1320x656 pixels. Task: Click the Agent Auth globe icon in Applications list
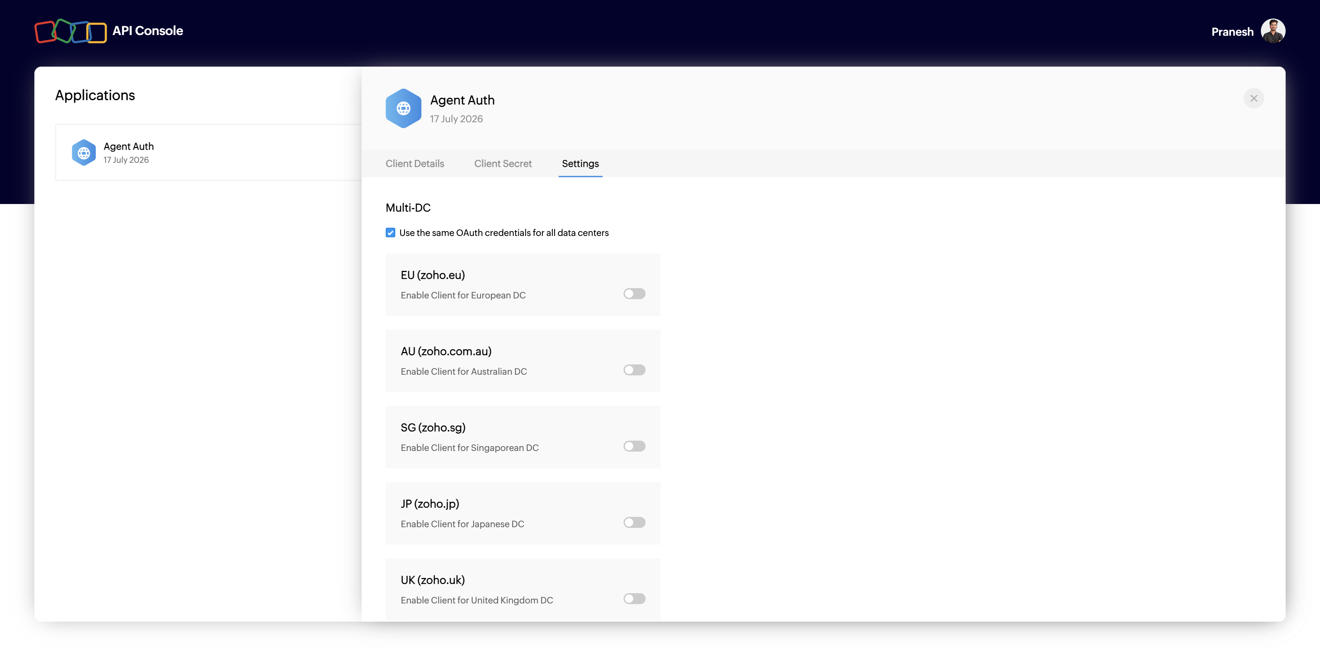pos(84,152)
